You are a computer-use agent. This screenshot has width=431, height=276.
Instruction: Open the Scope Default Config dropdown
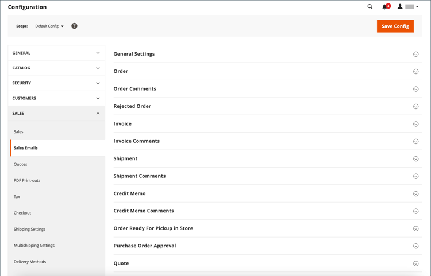point(49,26)
